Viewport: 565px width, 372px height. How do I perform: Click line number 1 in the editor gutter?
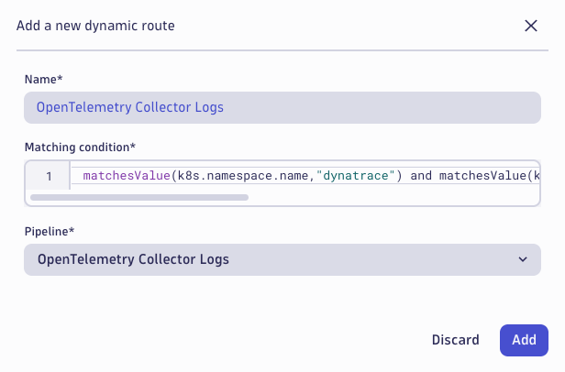tap(49, 176)
